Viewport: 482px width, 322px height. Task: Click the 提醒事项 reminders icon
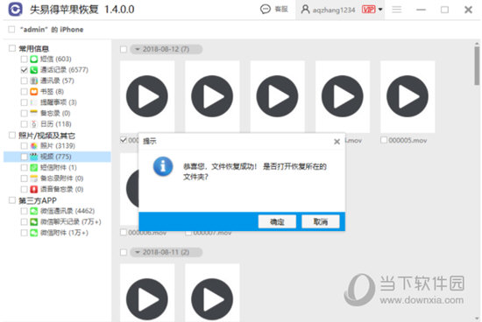pyautogui.click(x=34, y=102)
